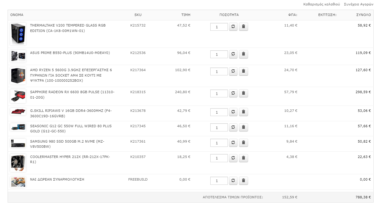Click quantity field for Coolermaster Hyper 212X
Screen dimensions: 380x205
(219, 158)
